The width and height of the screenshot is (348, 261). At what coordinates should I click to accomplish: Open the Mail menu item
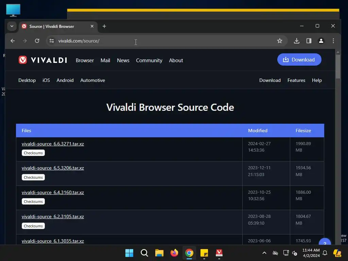coord(105,60)
